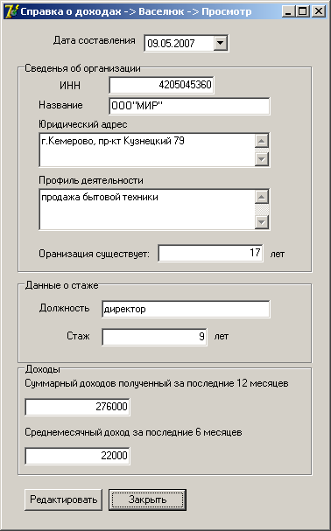Click the up arrow of the Юридический адрес scrollbar
This screenshot has width=331, height=531.
click(x=262, y=141)
